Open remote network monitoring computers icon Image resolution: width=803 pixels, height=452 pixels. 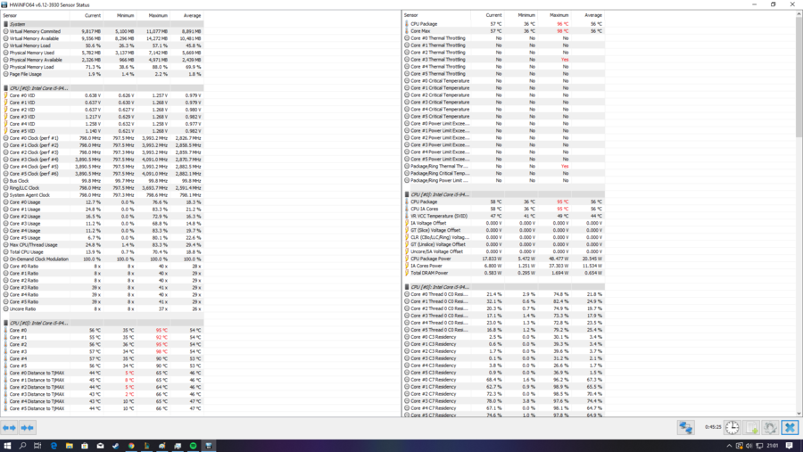coord(686,427)
